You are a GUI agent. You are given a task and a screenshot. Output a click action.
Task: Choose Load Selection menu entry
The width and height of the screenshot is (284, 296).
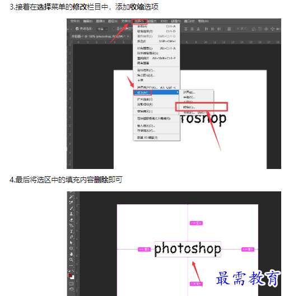point(156,126)
